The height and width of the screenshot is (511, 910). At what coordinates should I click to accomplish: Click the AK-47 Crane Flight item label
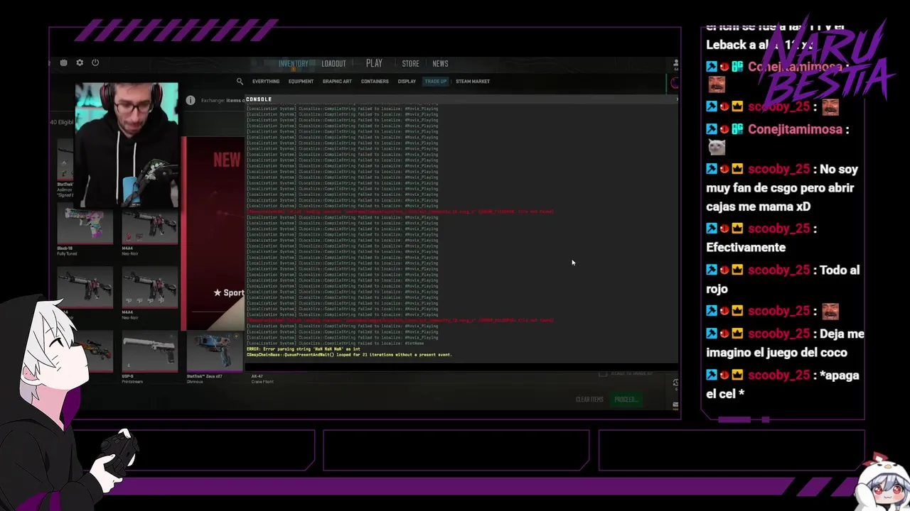[264, 379]
